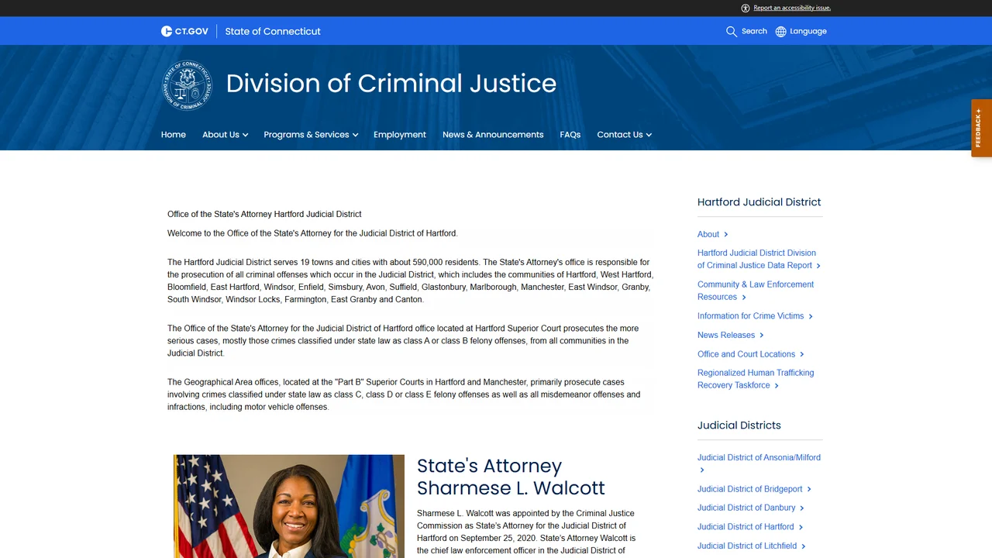
Task: Expand the Programs & Services menu
Action: pyautogui.click(x=311, y=135)
